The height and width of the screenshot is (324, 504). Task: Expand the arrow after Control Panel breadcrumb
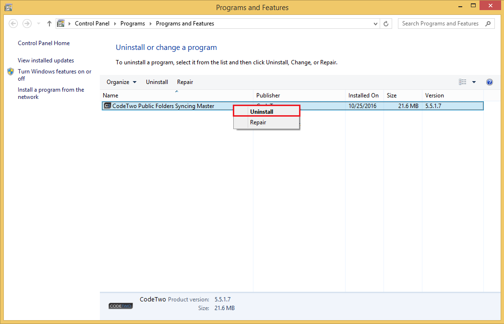pyautogui.click(x=115, y=24)
